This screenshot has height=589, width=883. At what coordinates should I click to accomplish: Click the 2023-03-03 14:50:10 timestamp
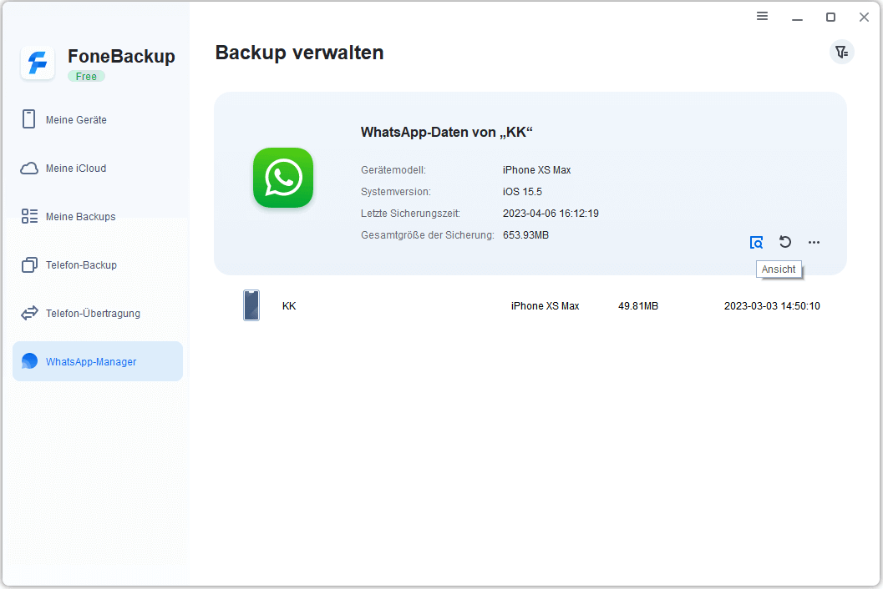click(x=772, y=306)
